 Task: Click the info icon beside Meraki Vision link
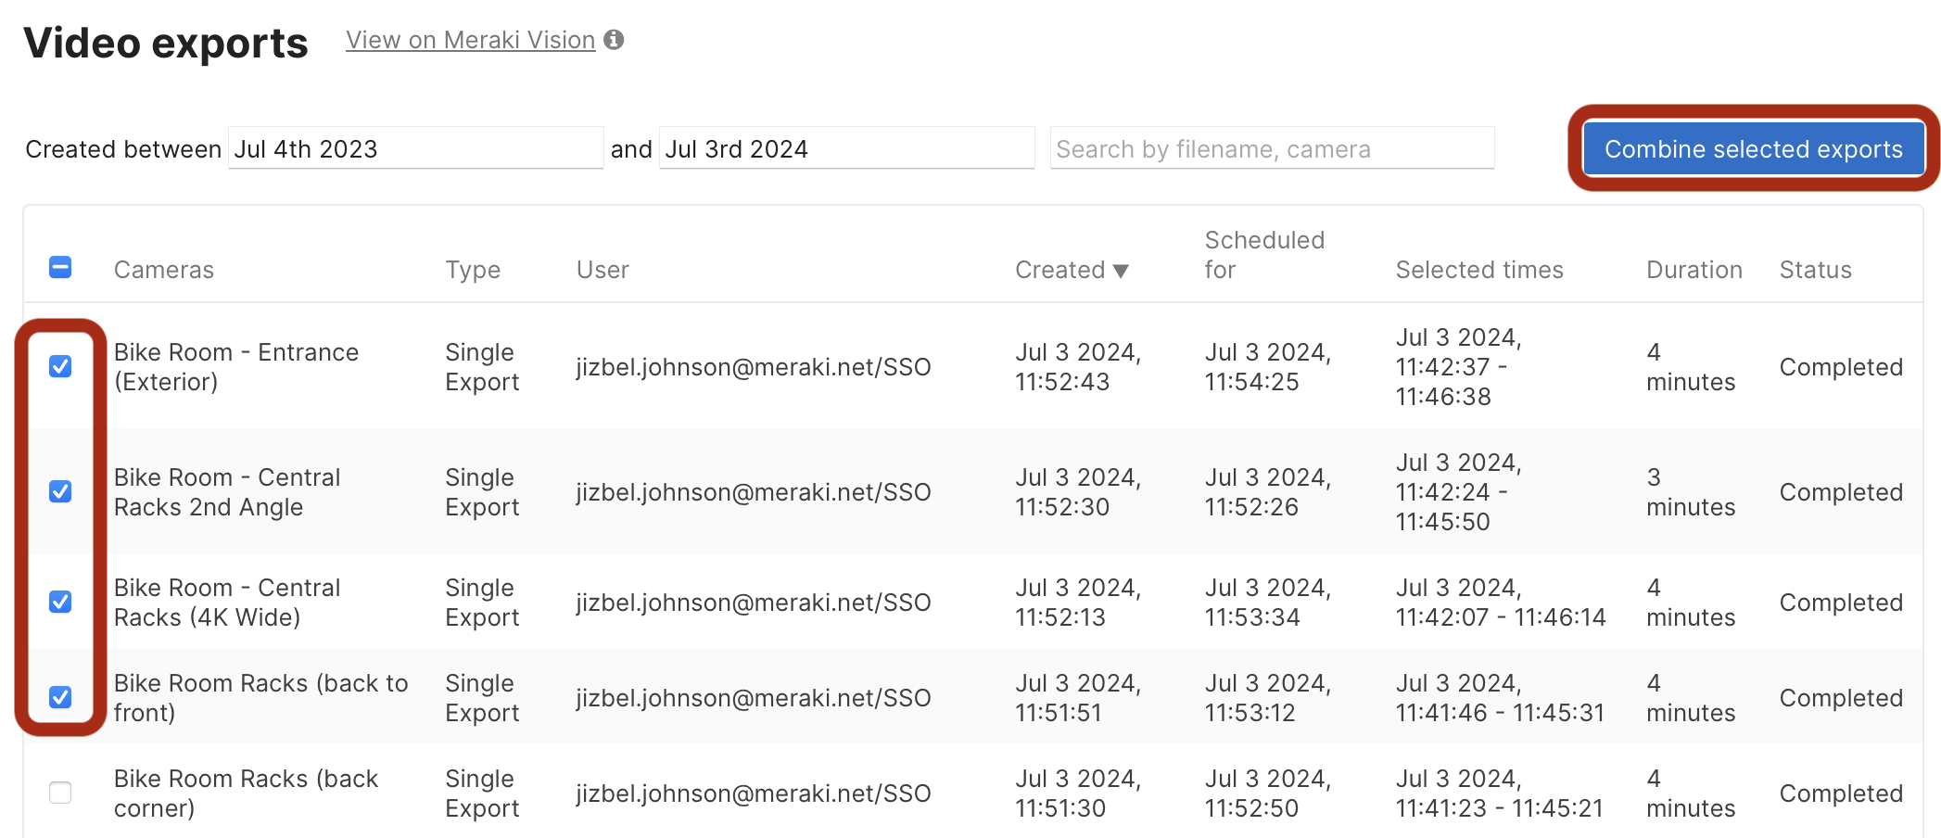pos(614,40)
